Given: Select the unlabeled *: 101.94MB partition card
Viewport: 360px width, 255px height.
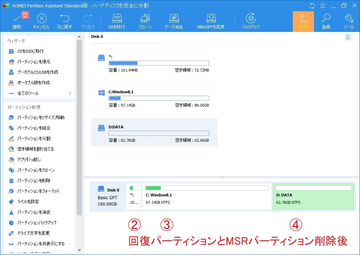Looking at the screenshot, I should [x=154, y=62].
